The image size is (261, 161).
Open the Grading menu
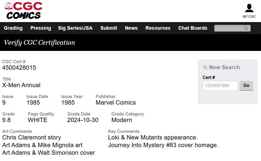[x=13, y=28]
